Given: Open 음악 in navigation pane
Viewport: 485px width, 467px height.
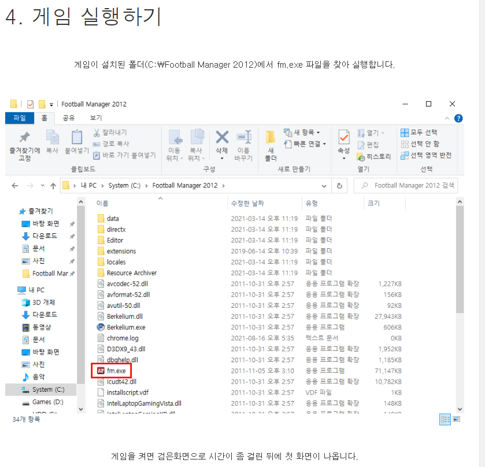Looking at the screenshot, I should coord(38,377).
